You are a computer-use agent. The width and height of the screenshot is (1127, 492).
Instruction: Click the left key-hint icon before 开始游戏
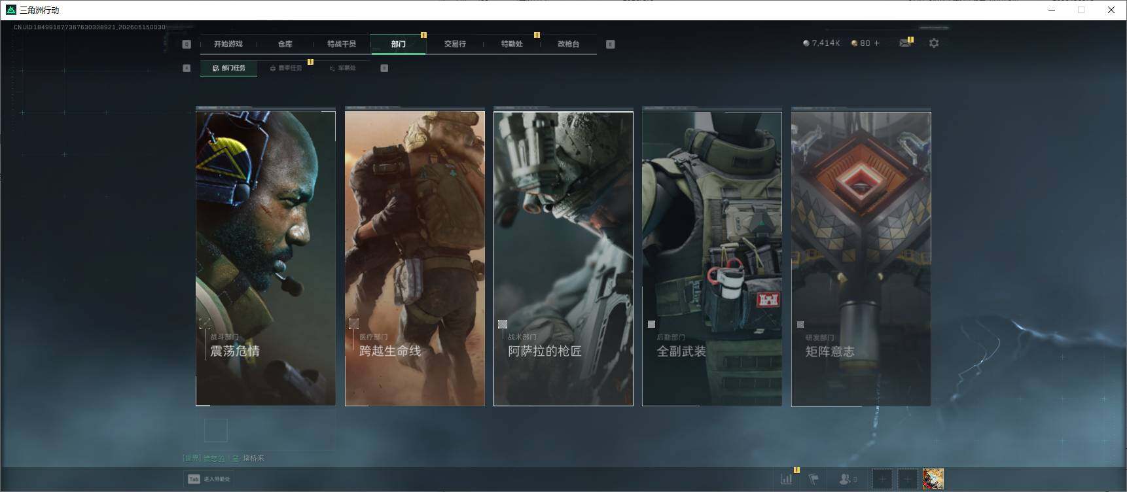[187, 44]
